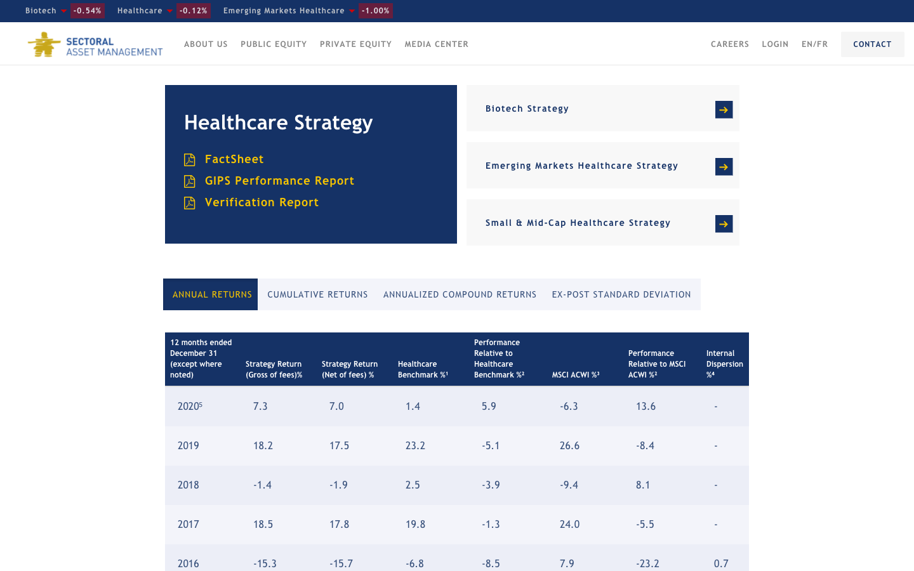Click the 2016 year cell
The width and height of the screenshot is (914, 571).
coord(189,563)
